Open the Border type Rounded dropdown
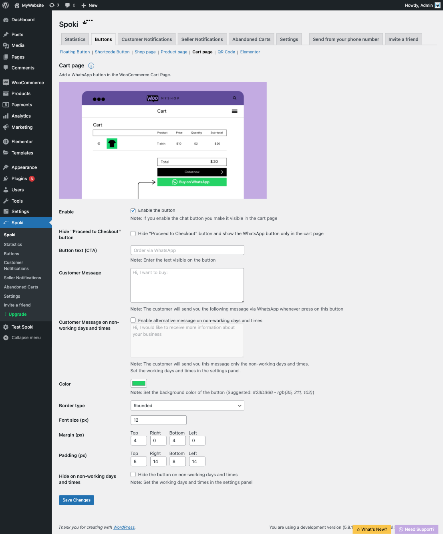The width and height of the screenshot is (443, 534). pos(187,406)
